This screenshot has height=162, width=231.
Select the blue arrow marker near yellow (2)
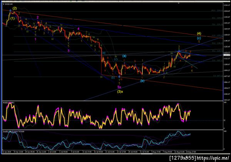tap(10, 11)
